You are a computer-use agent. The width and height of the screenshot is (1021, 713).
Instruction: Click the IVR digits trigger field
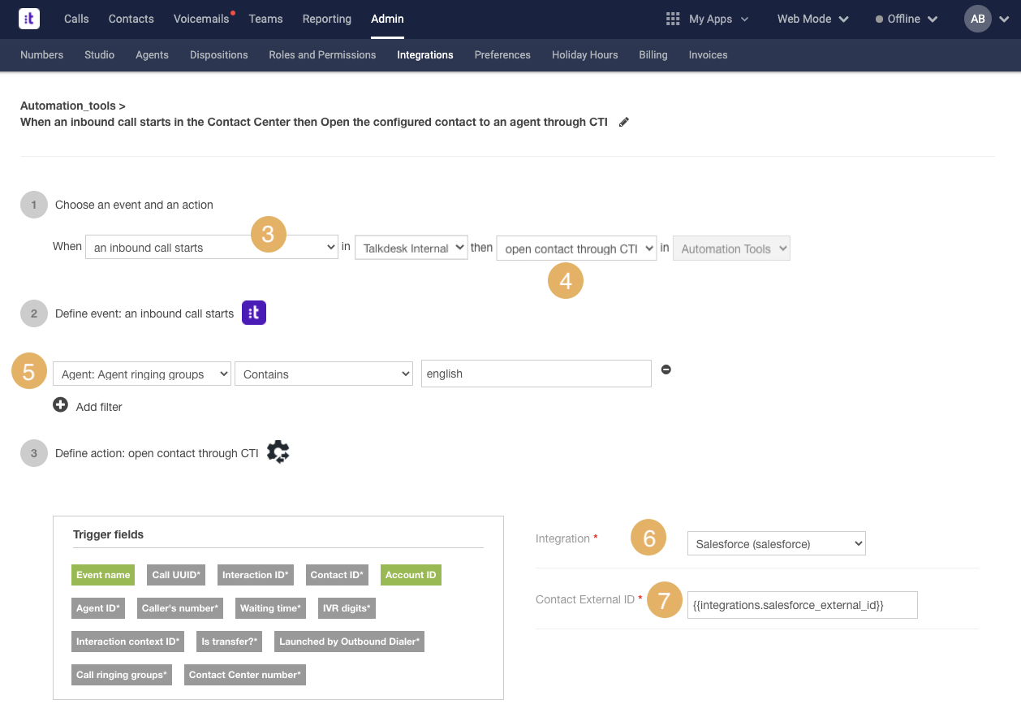point(347,608)
